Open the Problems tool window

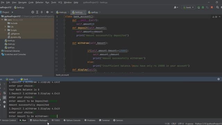(90, 120)
